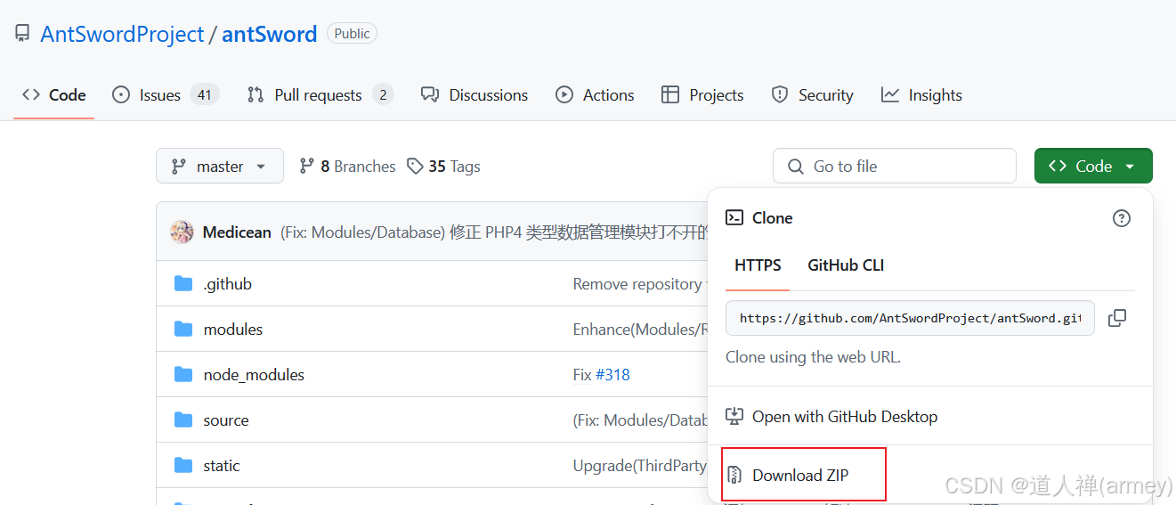
Task: Open the Insights tab
Action: click(921, 94)
